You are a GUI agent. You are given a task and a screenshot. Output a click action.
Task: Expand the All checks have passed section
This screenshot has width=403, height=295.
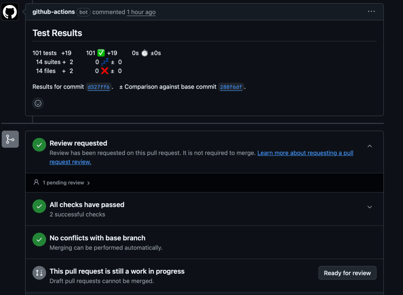(370, 207)
